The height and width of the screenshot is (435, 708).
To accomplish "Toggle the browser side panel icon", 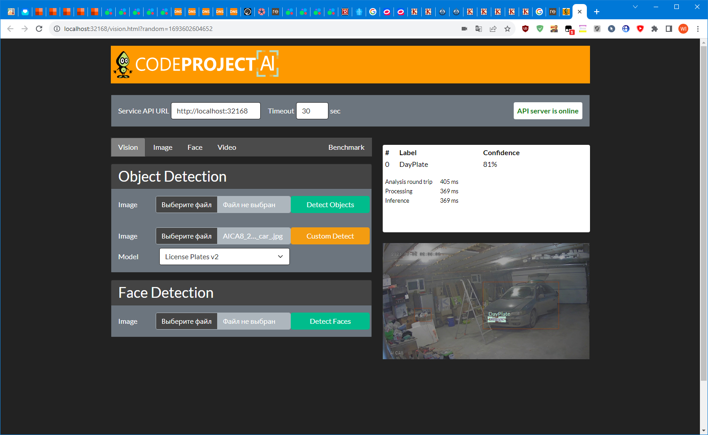I will [x=669, y=29].
